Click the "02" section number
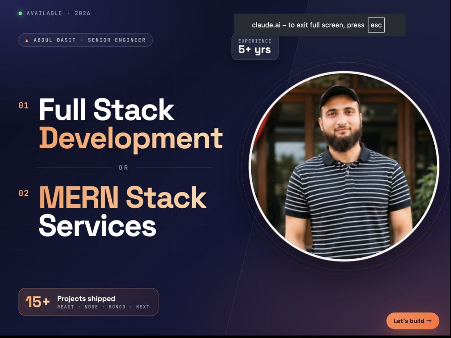This screenshot has height=338, width=451. click(23, 193)
